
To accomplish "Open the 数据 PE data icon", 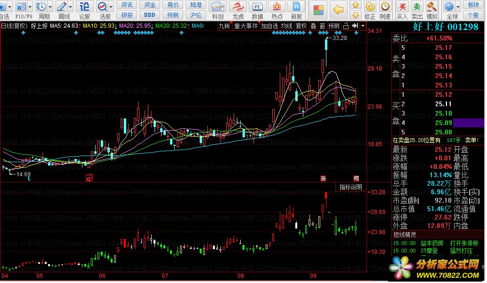I will [x=257, y=7].
